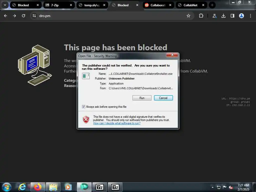Click the Run button in security warning
The width and height of the screenshot is (256, 192).
click(x=142, y=98)
